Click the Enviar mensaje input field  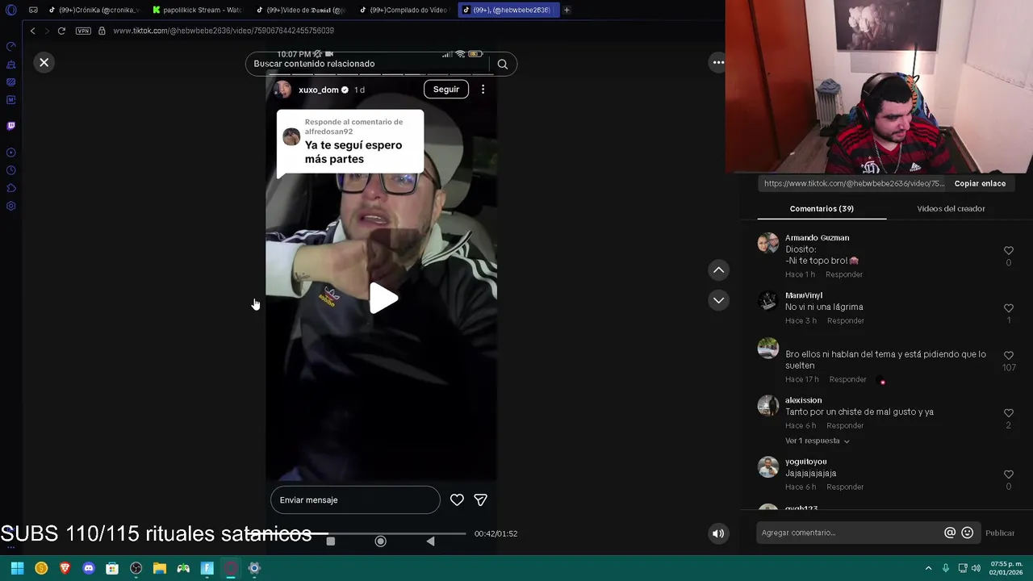(355, 500)
